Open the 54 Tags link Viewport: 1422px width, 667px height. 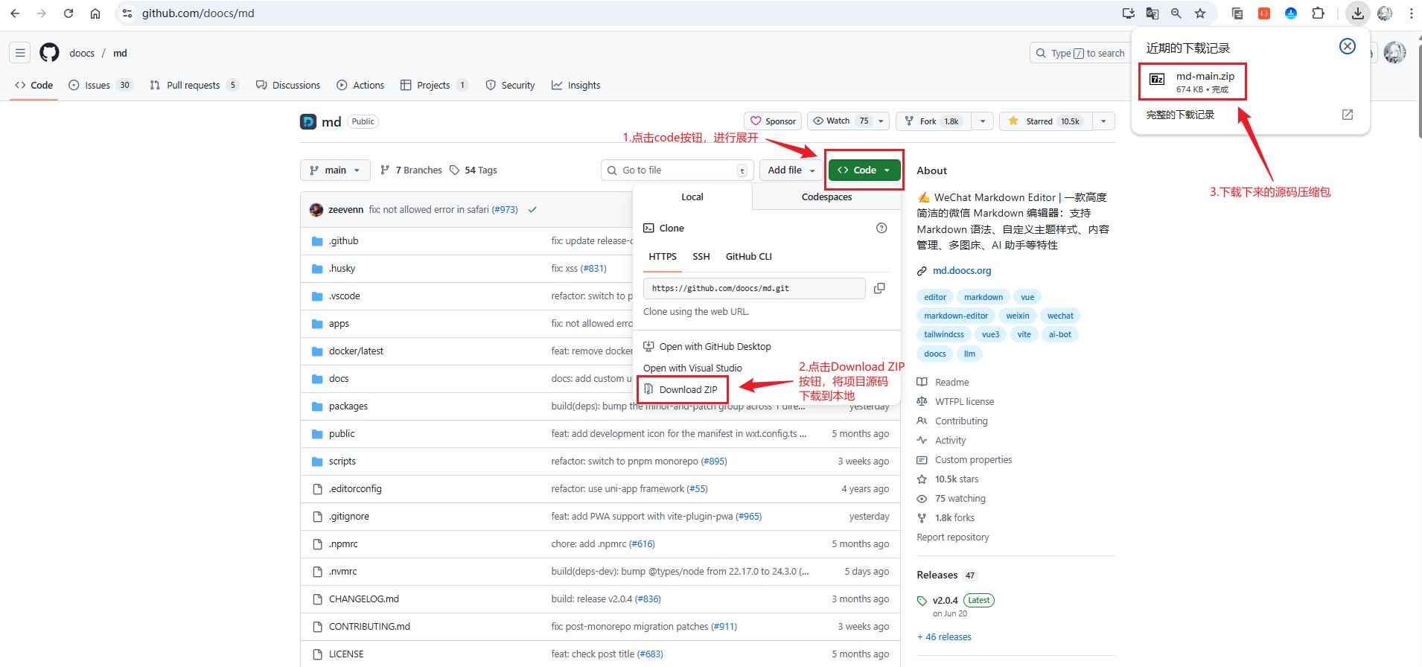(474, 170)
